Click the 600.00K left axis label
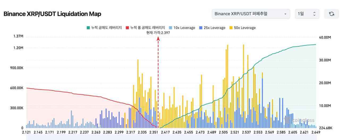This screenshot has width=340, height=140. coord(17,88)
